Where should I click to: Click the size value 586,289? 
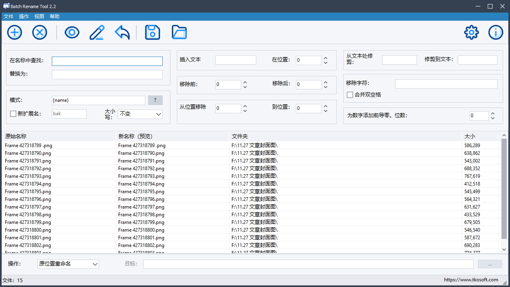pos(472,146)
